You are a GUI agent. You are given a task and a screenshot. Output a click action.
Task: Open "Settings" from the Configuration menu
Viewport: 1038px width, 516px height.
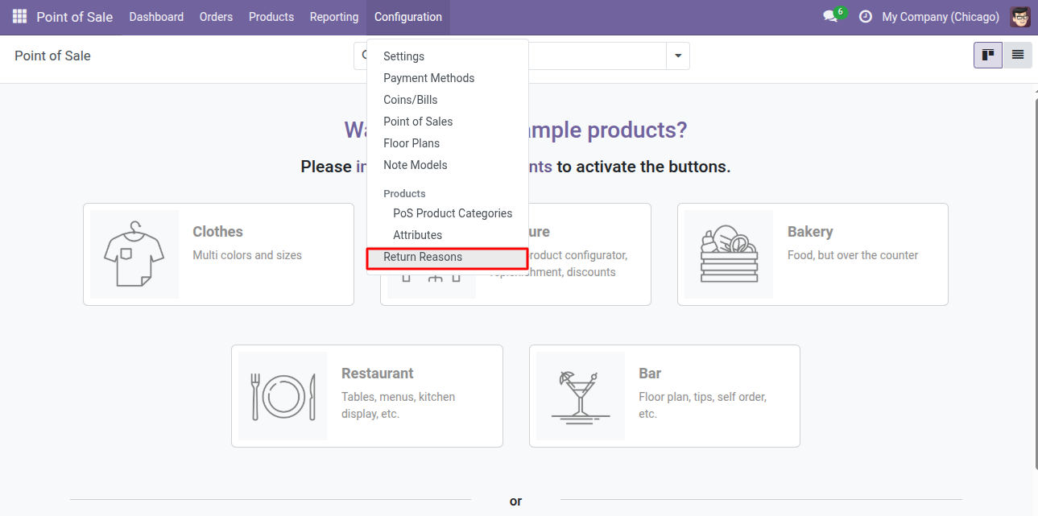pyautogui.click(x=403, y=56)
